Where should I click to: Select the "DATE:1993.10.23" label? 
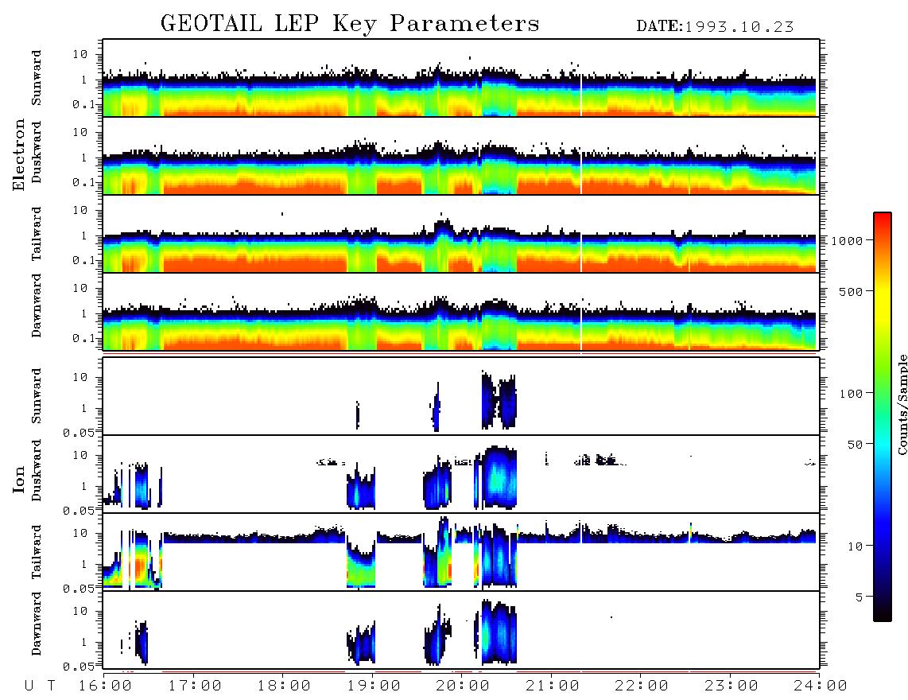coord(715,27)
